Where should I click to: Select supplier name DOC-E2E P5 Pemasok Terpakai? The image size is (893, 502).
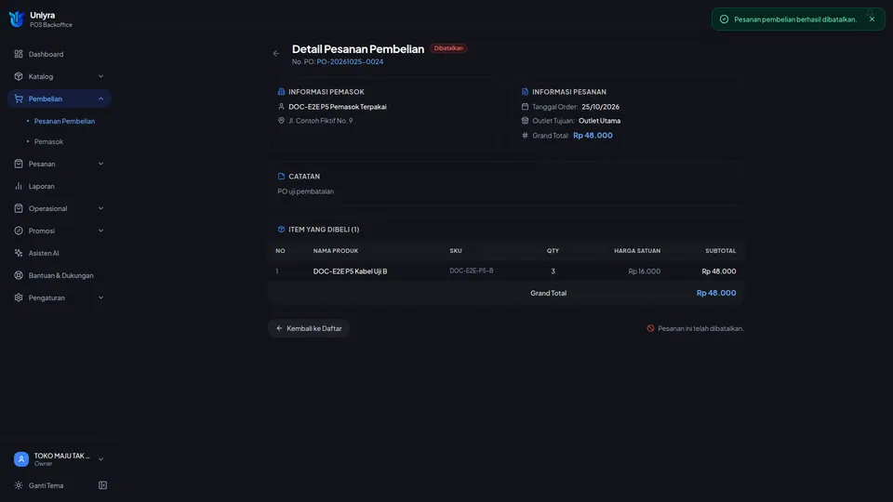(337, 107)
